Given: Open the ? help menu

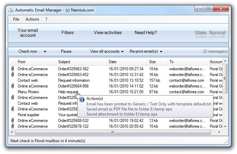Looking at the screenshot, I should pyautogui.click(x=46, y=19).
